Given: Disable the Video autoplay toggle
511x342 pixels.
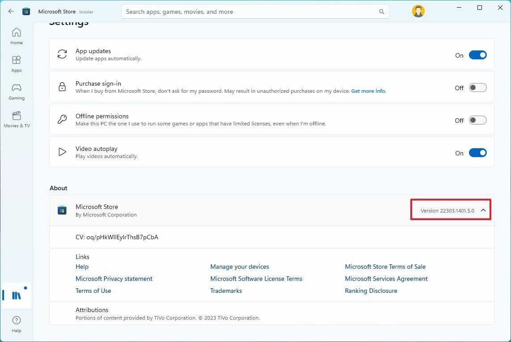Looking at the screenshot, I should click(477, 153).
